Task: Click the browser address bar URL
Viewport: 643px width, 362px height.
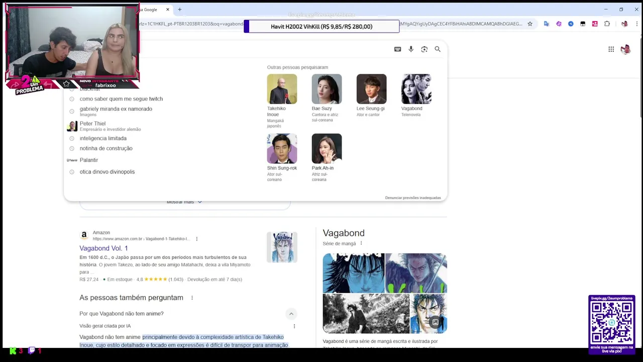Action: [332, 24]
